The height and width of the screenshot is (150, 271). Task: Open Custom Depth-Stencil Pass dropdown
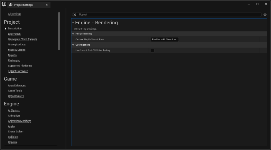point(164,39)
